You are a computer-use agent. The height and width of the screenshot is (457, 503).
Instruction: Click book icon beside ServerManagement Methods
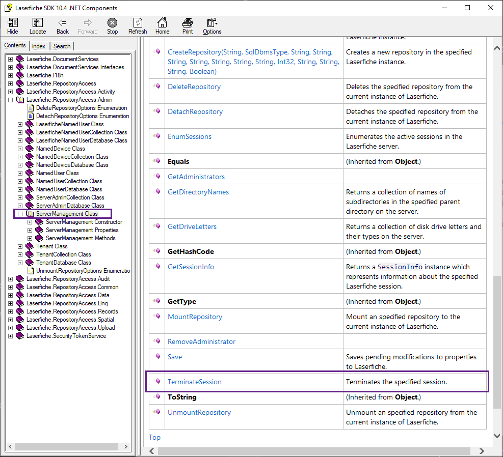[39, 238]
